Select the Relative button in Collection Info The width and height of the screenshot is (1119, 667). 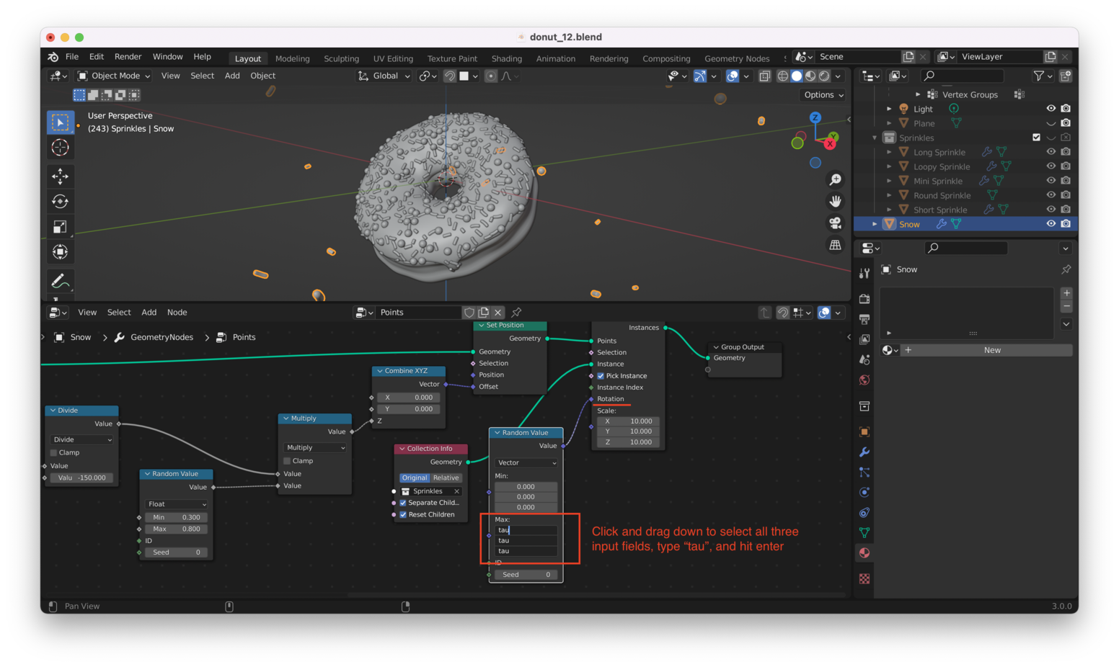click(446, 478)
